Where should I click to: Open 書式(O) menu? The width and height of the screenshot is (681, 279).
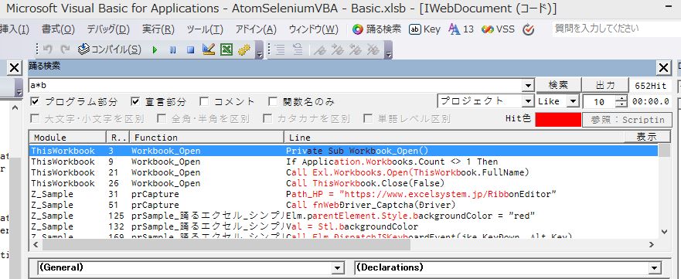click(58, 29)
